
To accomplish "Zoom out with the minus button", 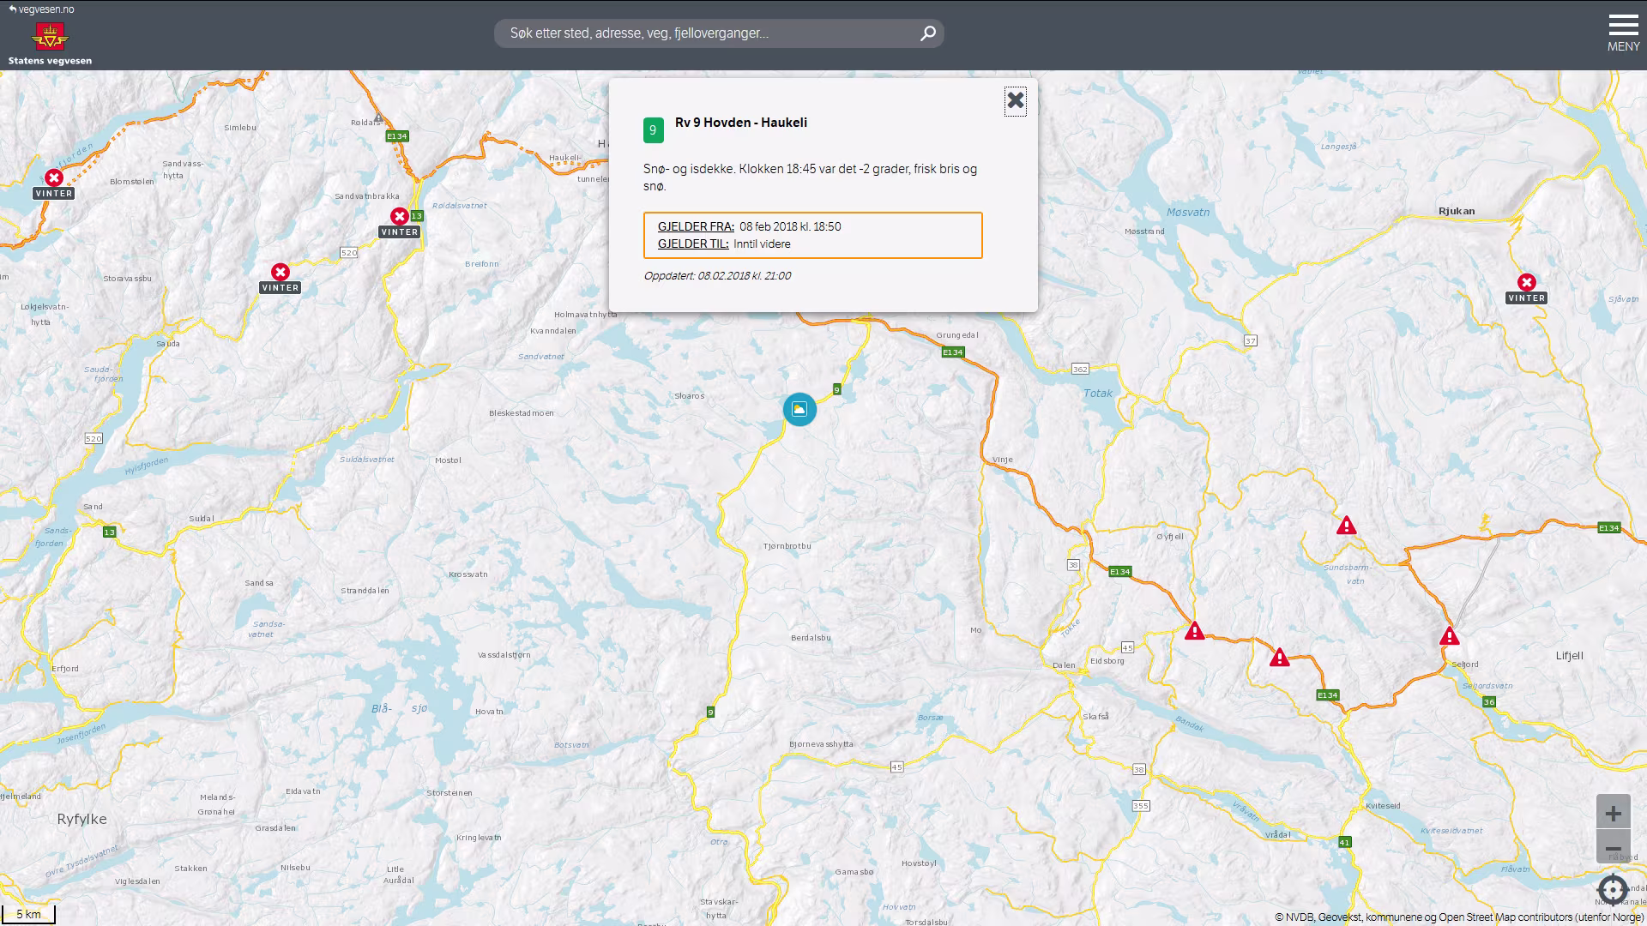I will pyautogui.click(x=1613, y=847).
